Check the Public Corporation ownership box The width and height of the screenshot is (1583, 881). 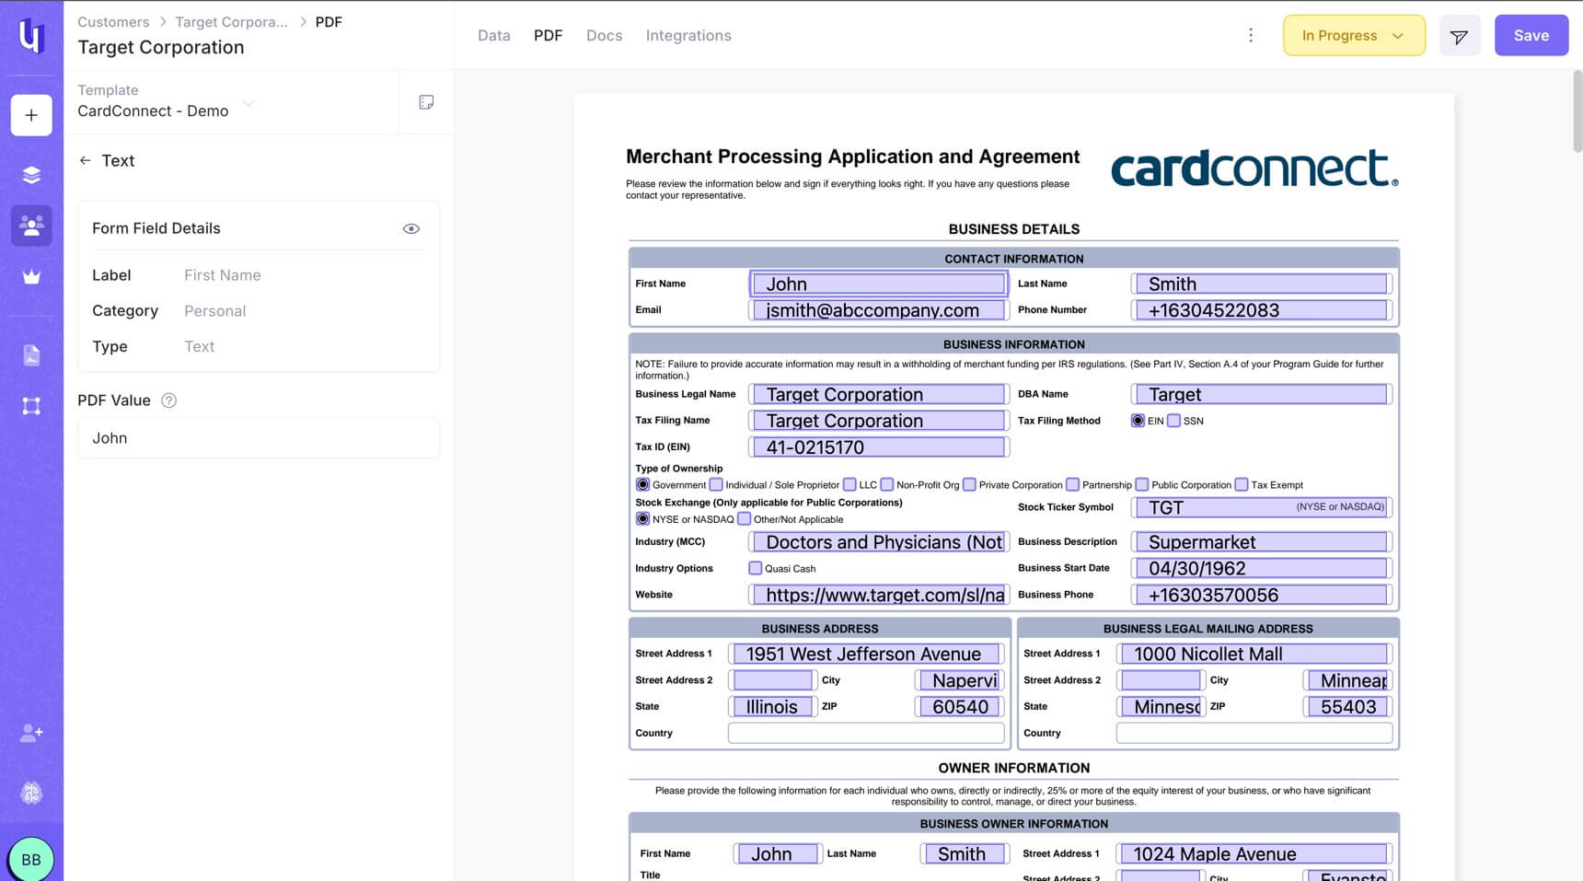click(1142, 484)
